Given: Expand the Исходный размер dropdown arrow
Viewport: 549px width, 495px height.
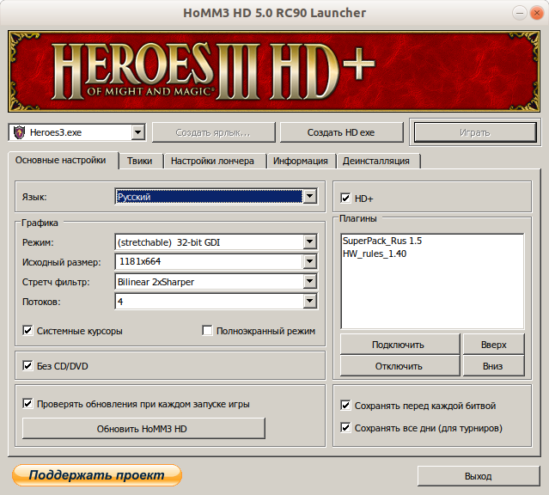Looking at the screenshot, I should [x=310, y=261].
